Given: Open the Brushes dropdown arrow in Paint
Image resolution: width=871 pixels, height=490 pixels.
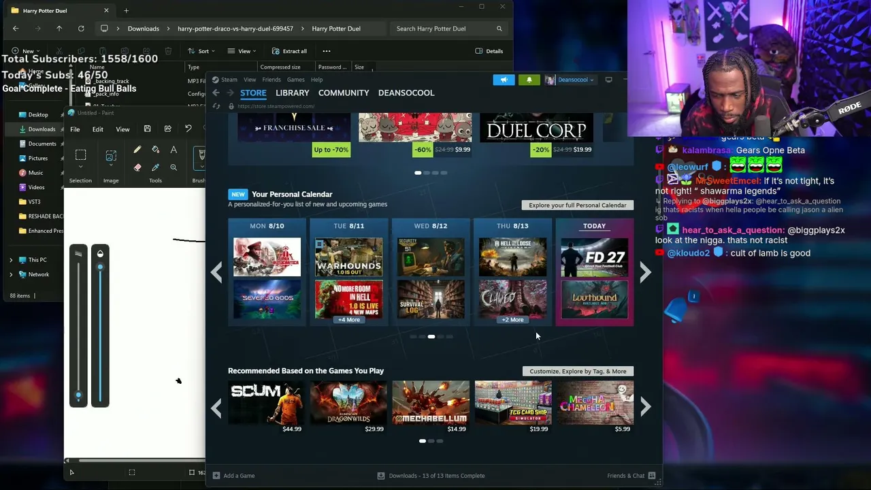Looking at the screenshot, I should click(x=201, y=167).
